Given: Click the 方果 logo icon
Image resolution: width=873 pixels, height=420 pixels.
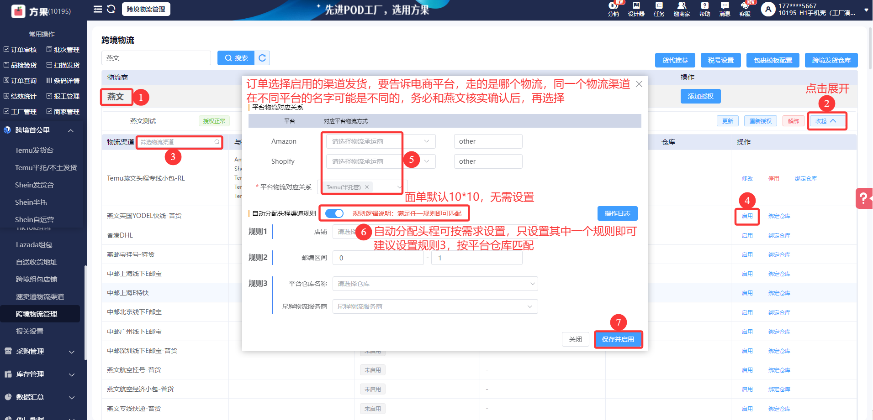Looking at the screenshot, I should click(18, 11).
